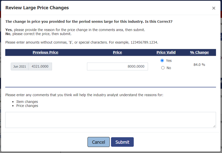Click the comments box resize handle

pos(214,126)
